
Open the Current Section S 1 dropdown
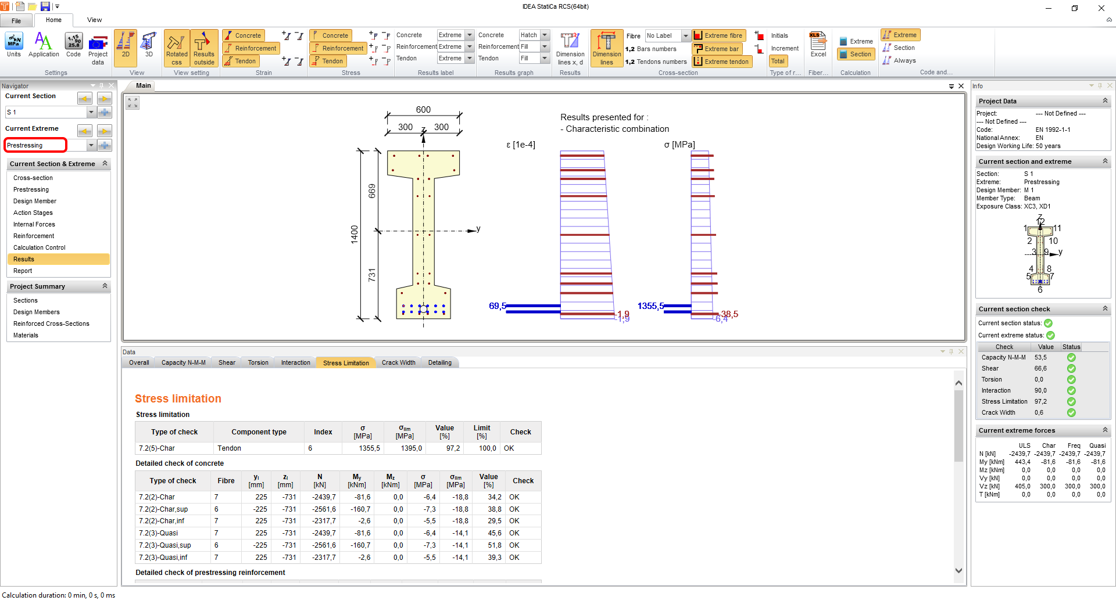pyautogui.click(x=91, y=112)
